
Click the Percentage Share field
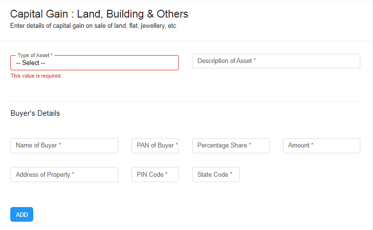(x=231, y=146)
